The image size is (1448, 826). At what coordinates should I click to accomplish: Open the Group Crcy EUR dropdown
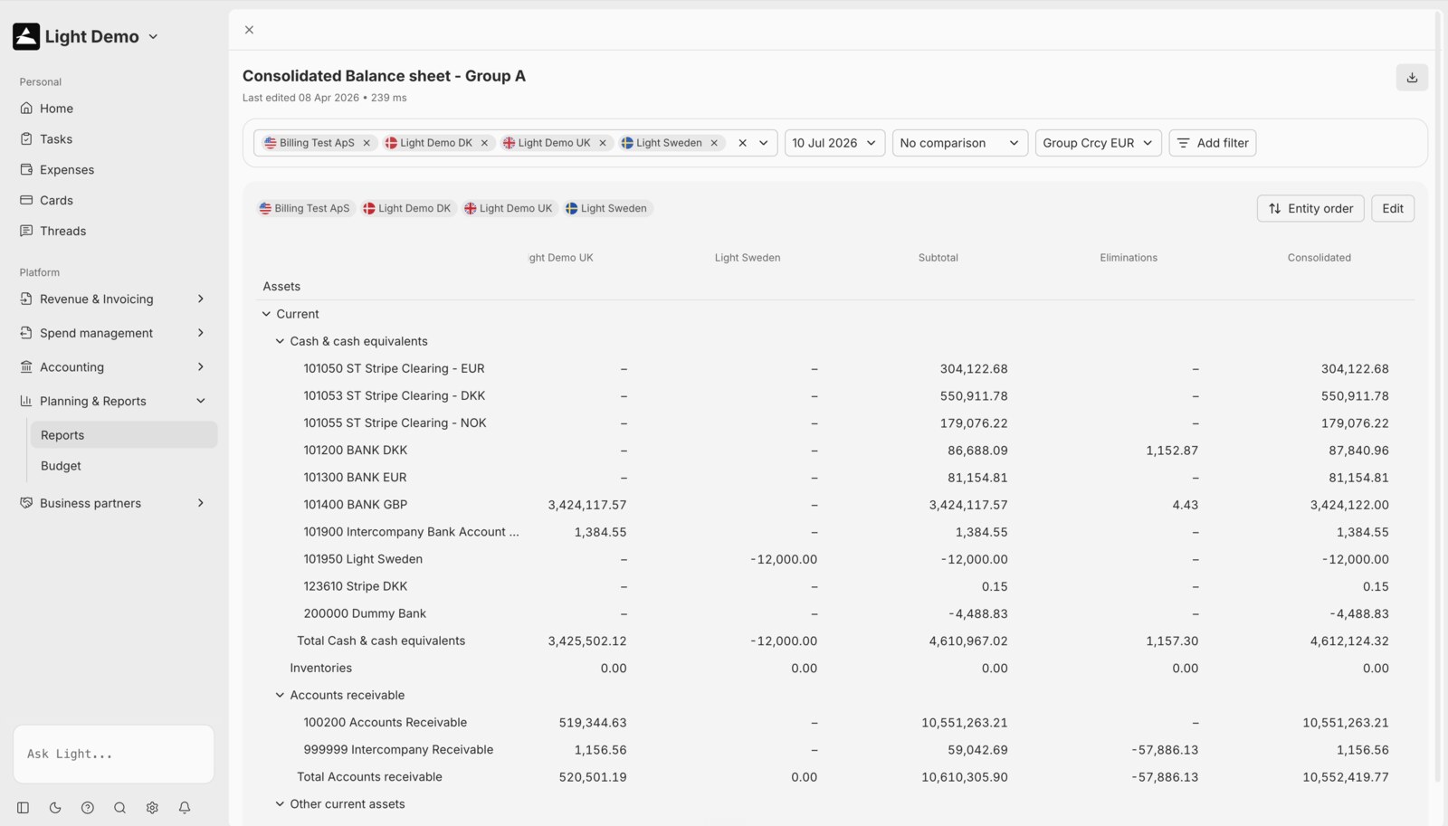(x=1098, y=143)
